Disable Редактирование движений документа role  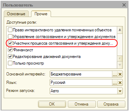click(x=10, y=56)
